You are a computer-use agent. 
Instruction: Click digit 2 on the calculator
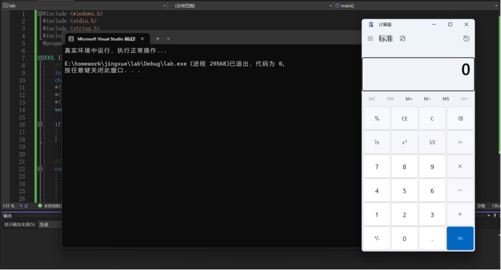(405, 215)
